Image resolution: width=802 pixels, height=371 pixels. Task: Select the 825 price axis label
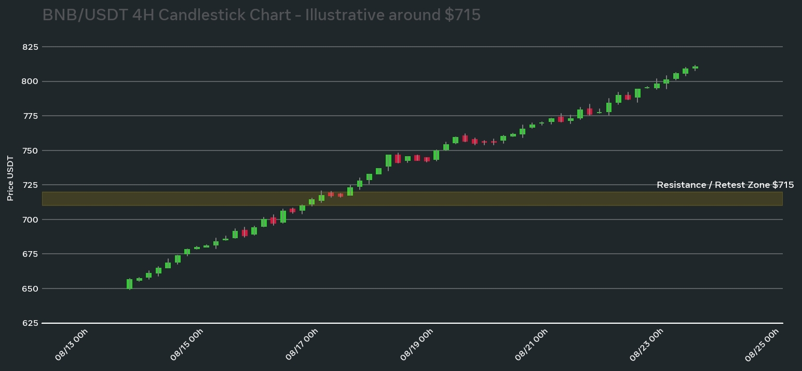(30, 47)
